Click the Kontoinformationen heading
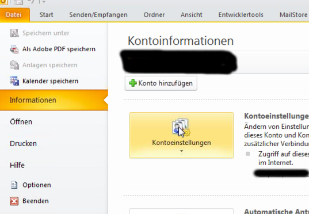This screenshot has height=214, width=309. click(x=181, y=41)
